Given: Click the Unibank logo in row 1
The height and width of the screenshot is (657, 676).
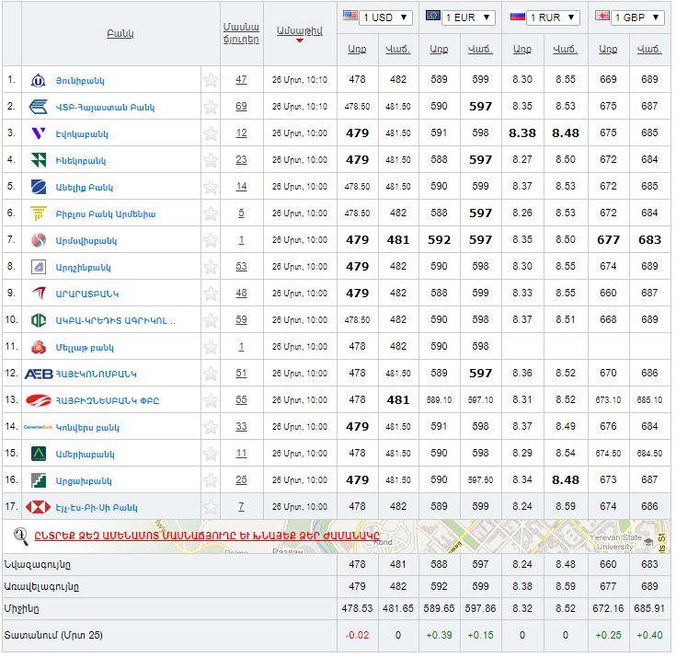Looking at the screenshot, I should (x=39, y=80).
